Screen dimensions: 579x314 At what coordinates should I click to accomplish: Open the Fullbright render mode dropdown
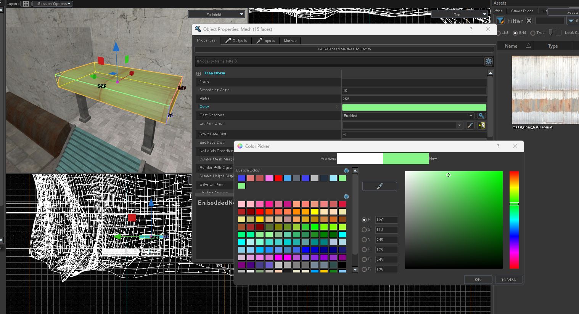click(216, 14)
